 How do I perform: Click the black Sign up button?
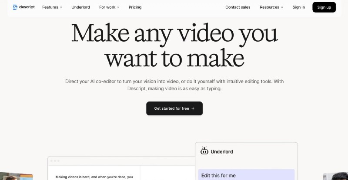(324, 7)
